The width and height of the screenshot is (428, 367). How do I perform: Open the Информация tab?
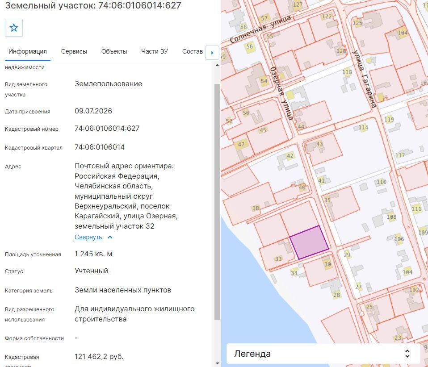(x=28, y=52)
